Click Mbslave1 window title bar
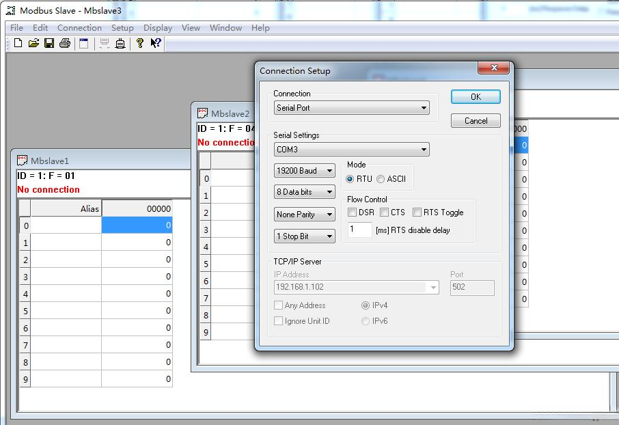 coord(102,161)
